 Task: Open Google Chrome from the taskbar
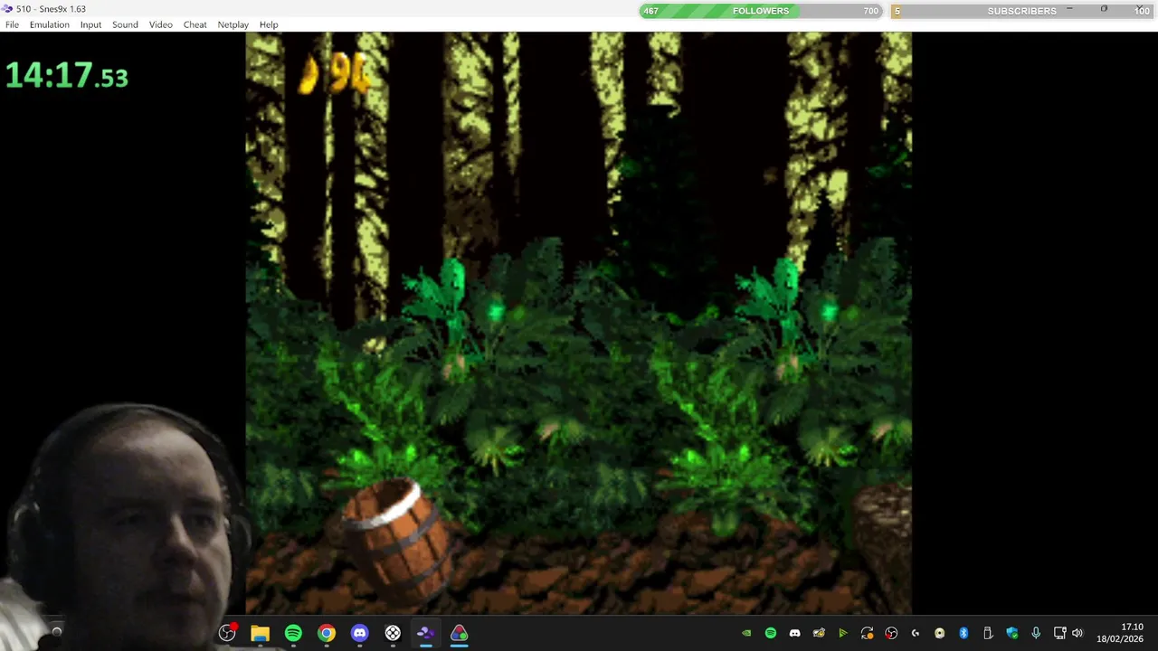[327, 633]
